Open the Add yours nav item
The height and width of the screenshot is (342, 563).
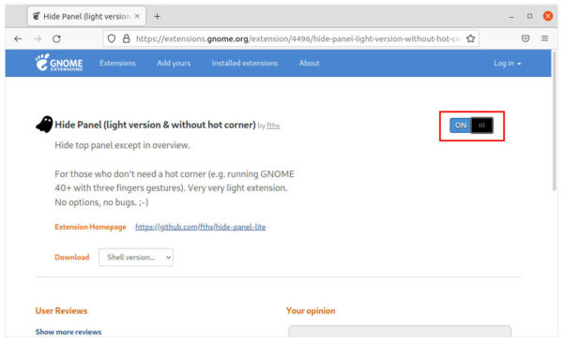click(174, 63)
